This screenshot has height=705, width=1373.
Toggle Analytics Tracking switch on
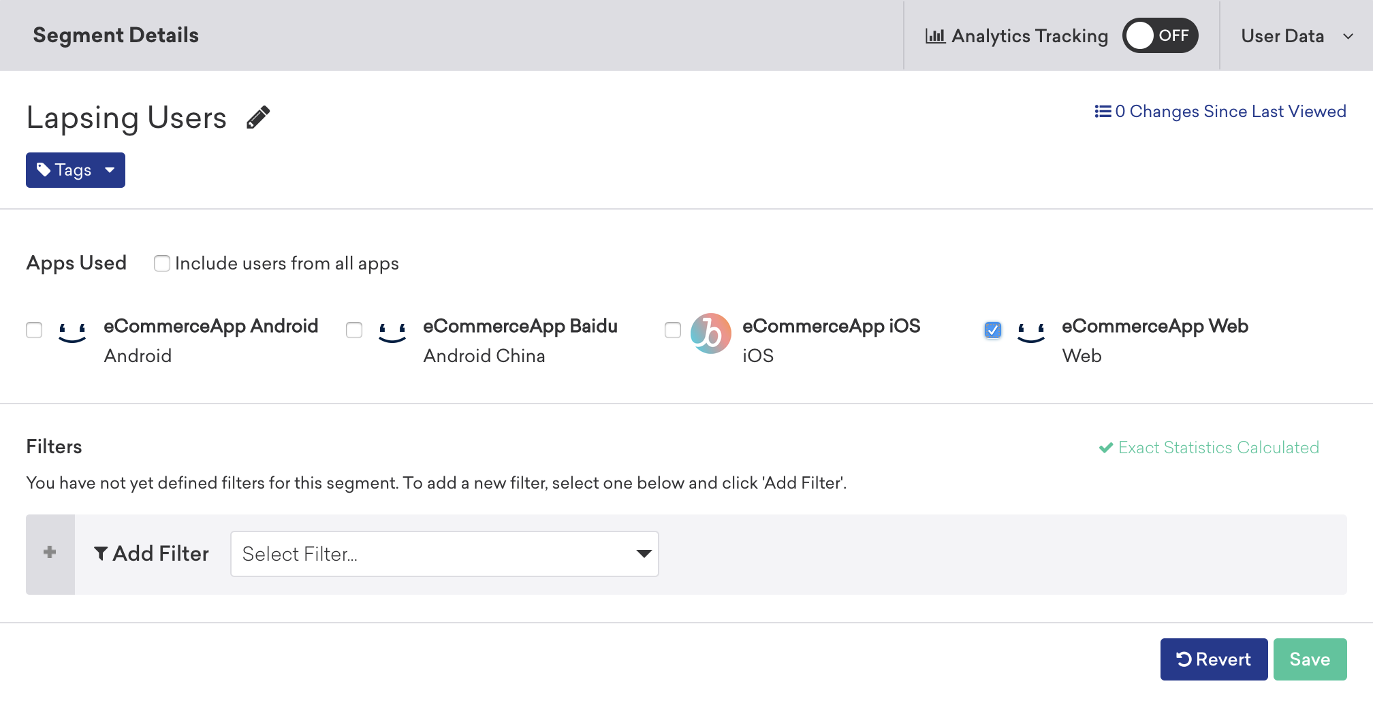click(x=1160, y=35)
